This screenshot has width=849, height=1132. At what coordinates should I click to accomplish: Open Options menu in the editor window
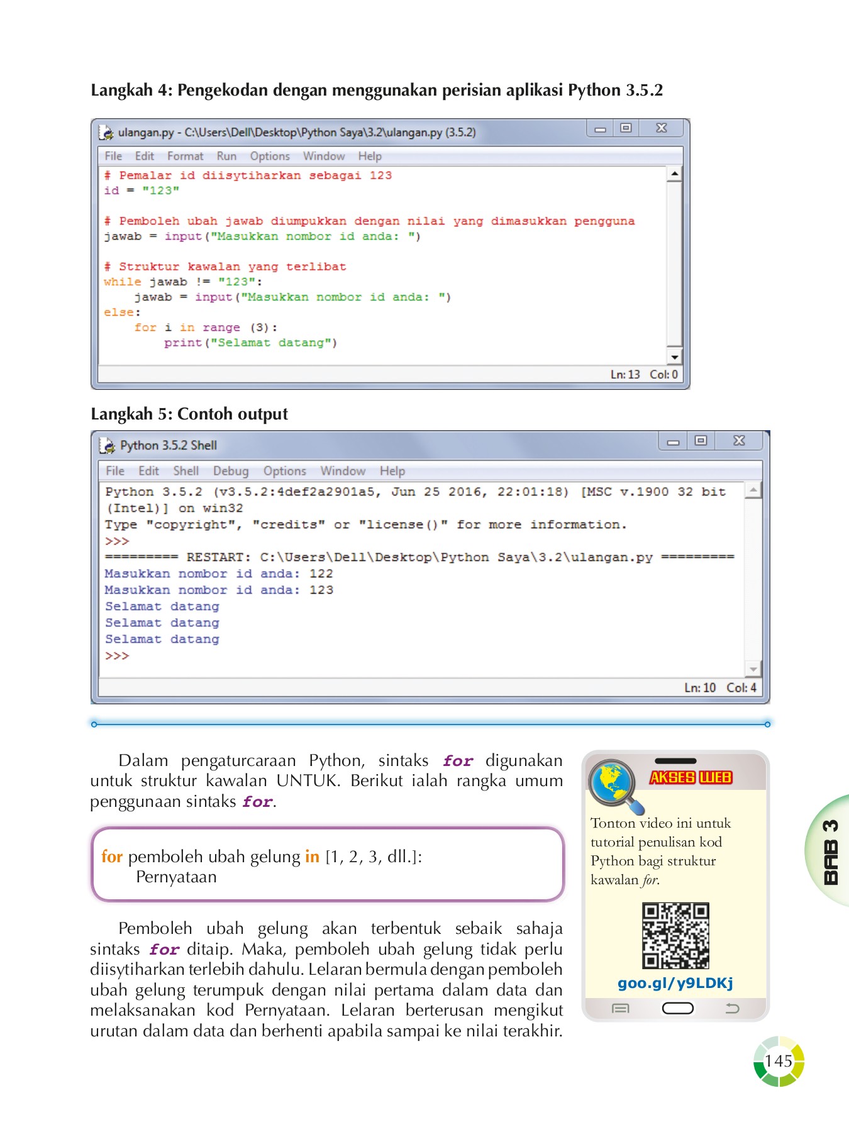(270, 156)
